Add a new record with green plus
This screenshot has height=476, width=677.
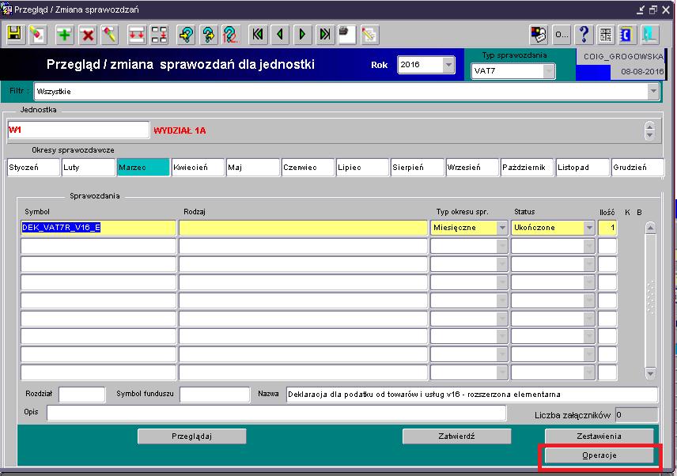click(x=65, y=35)
